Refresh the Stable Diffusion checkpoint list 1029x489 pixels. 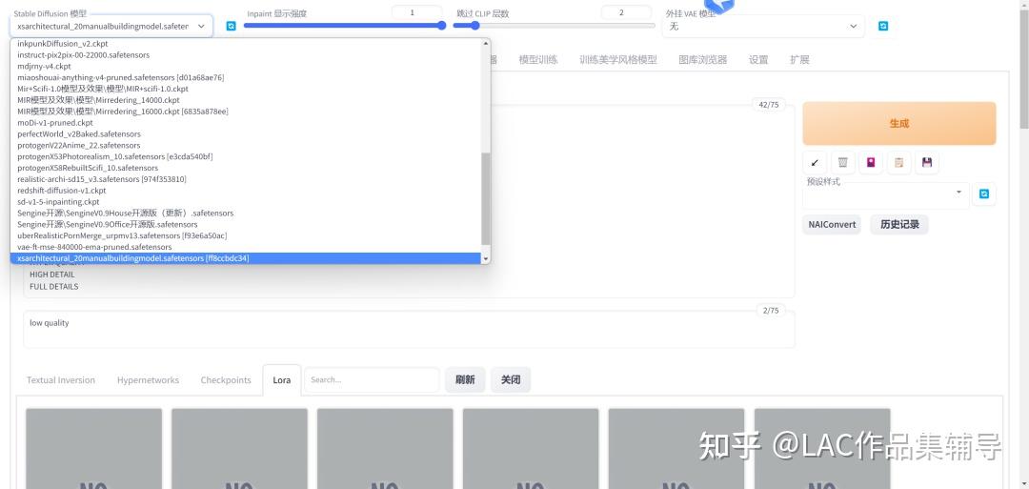[x=231, y=27]
